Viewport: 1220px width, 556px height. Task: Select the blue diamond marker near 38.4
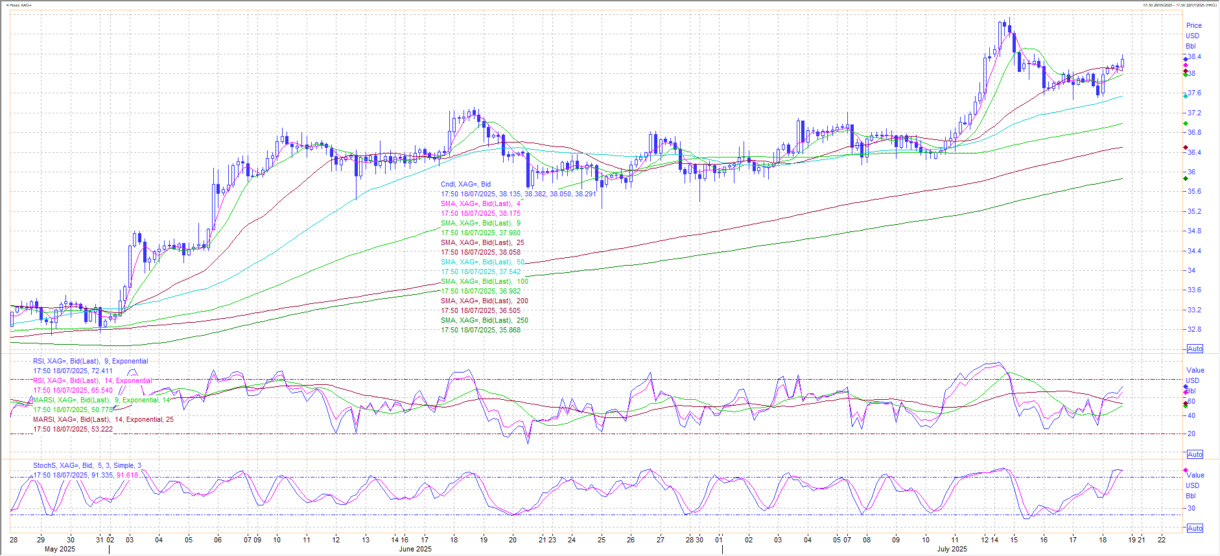1186,59
